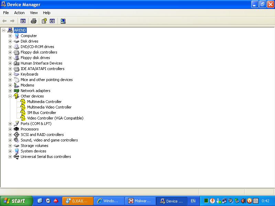Launch Internet Explorer from quick launch
275x206 pixels.
tap(40, 201)
